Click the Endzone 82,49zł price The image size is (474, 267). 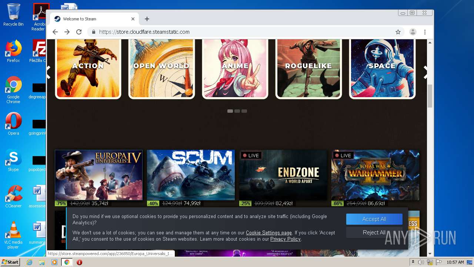[x=284, y=203]
